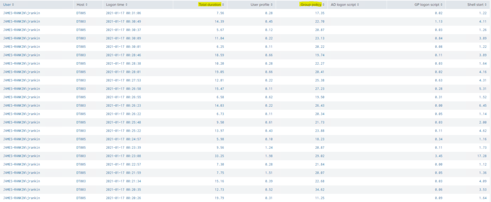Select GP logon script value 0.84
Viewport: 491px width, 202px height.
click(439, 38)
